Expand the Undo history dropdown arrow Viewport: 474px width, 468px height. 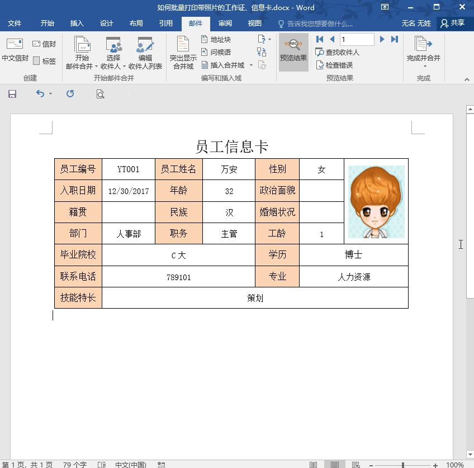coord(50,94)
